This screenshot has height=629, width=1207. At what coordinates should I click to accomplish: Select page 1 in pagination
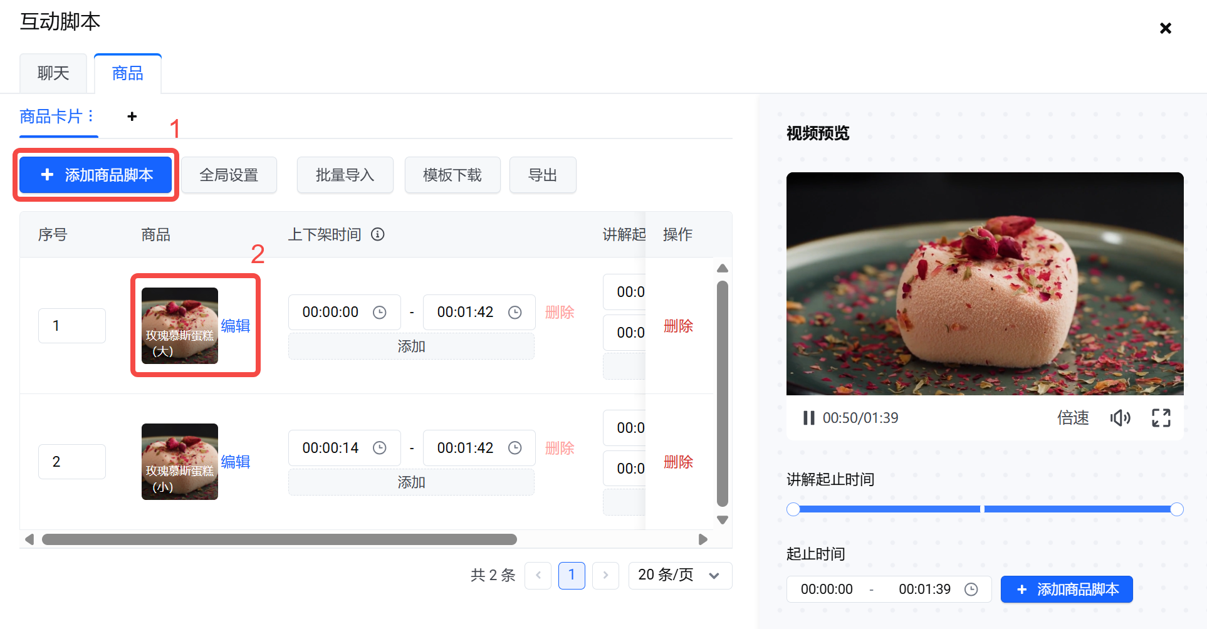pyautogui.click(x=572, y=575)
